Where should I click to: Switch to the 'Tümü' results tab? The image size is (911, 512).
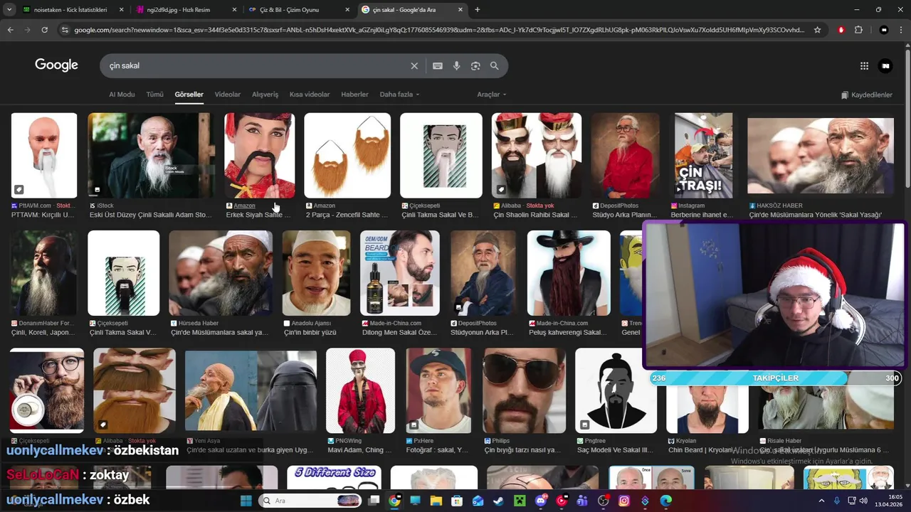(154, 95)
